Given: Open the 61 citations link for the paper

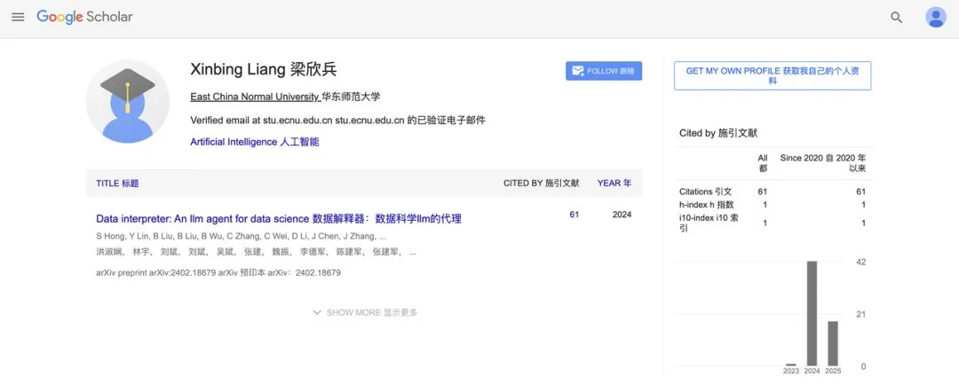Looking at the screenshot, I should (574, 215).
